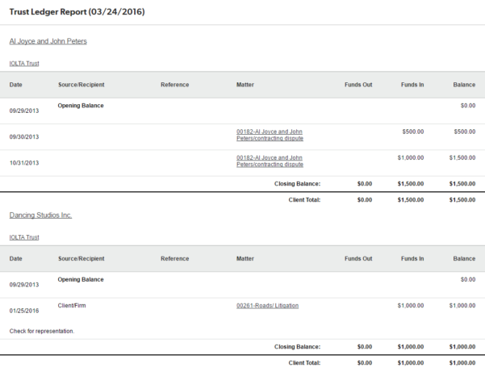This screenshot has width=485, height=372.
Task: Click Date column header in Al Joyce table
Action: pyautogui.click(x=16, y=84)
